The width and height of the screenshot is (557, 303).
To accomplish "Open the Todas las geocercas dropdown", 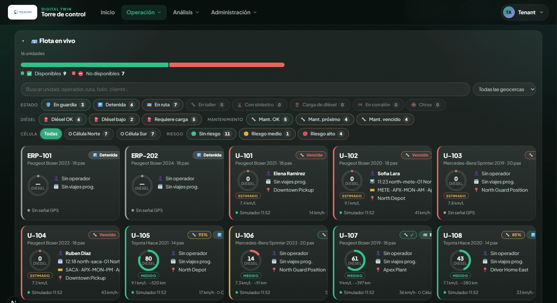I will 504,89.
